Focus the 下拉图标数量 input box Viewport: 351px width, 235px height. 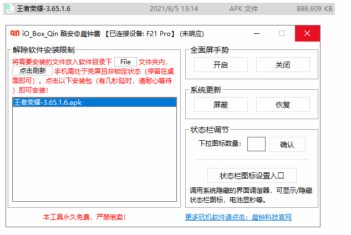[x=256, y=144]
